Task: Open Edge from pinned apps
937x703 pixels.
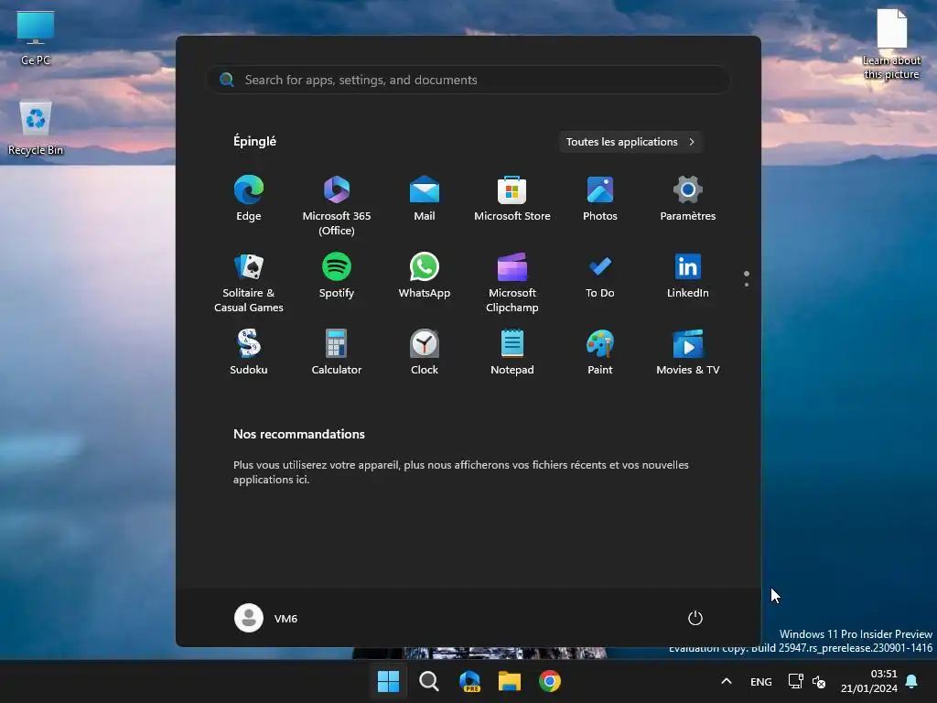Action: point(249,199)
